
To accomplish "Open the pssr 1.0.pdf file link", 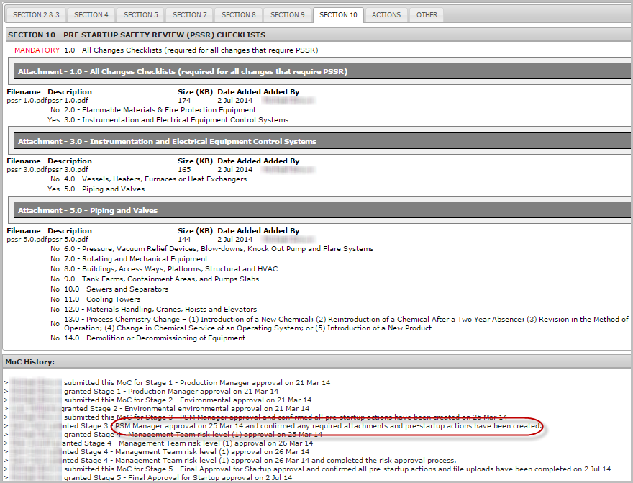I will pyautogui.click(x=26, y=101).
